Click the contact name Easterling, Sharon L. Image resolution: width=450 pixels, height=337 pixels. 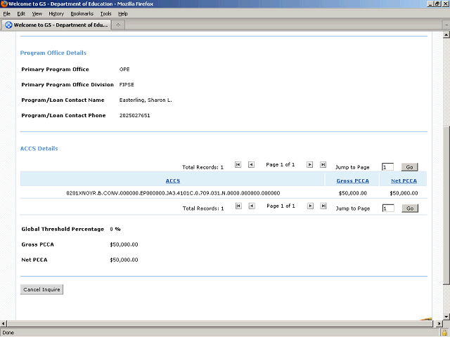tap(146, 100)
